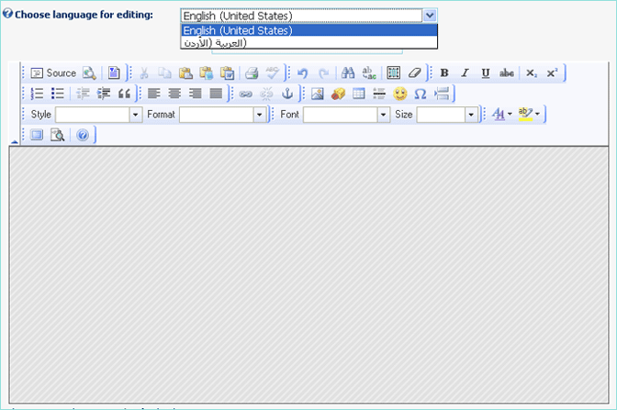Collapse the editor toolbar

click(15, 141)
